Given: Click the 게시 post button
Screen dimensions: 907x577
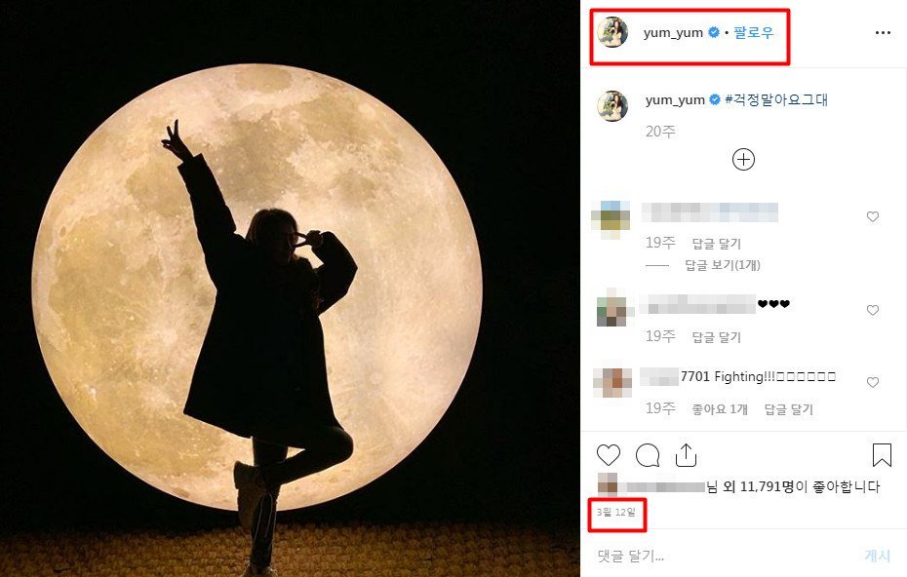Looking at the screenshot, I should click(877, 557).
